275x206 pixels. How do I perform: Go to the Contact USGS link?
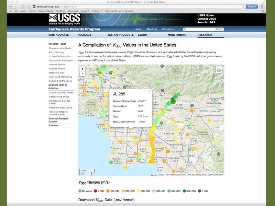tap(207, 19)
